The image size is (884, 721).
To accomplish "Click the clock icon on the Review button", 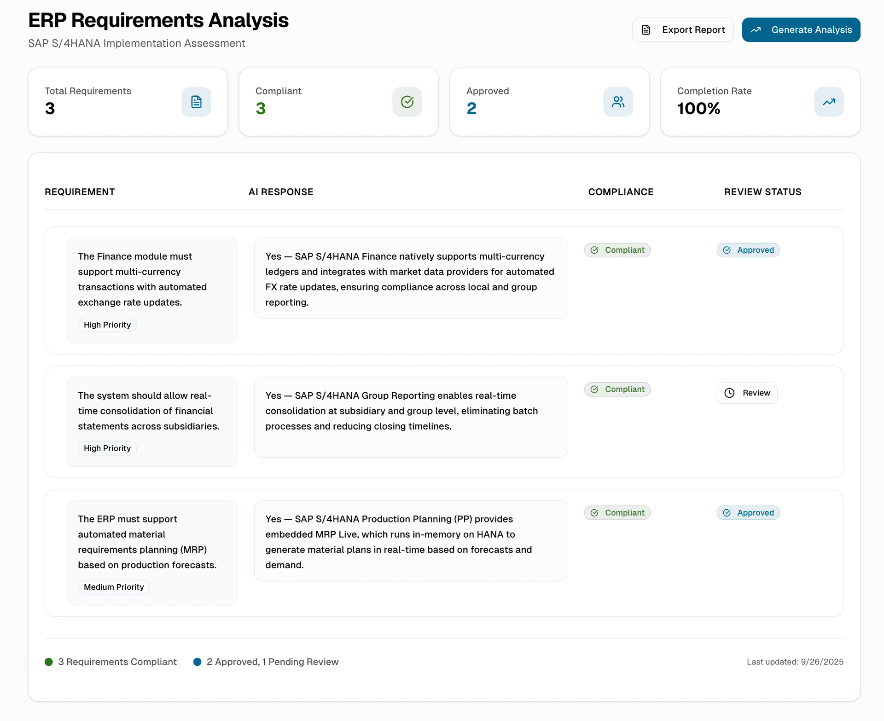I will coord(729,393).
